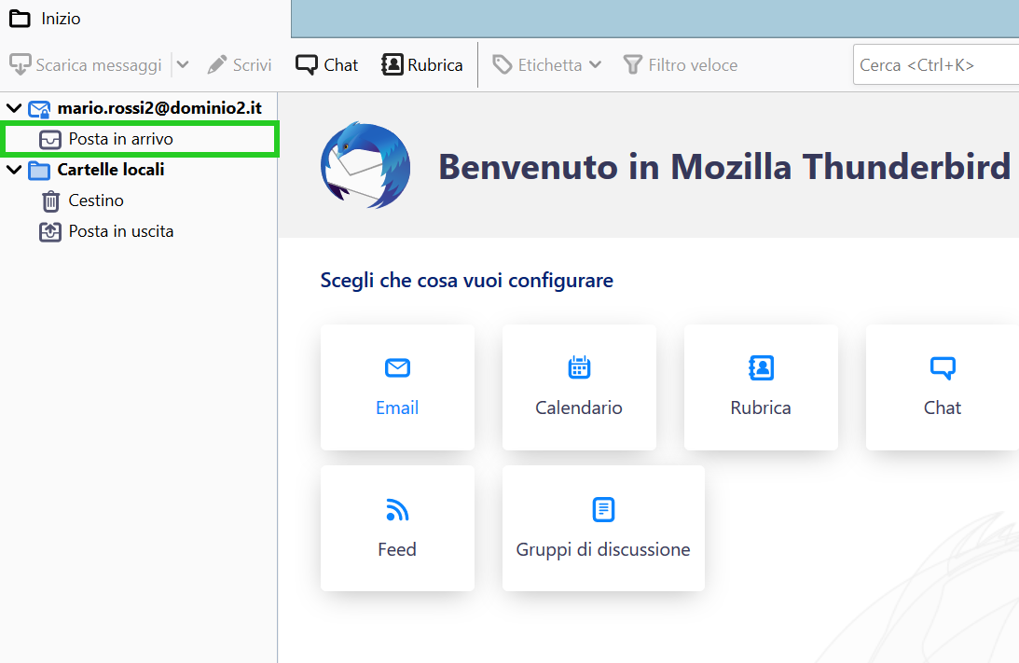
Task: Click the Feed setup card
Action: click(397, 529)
